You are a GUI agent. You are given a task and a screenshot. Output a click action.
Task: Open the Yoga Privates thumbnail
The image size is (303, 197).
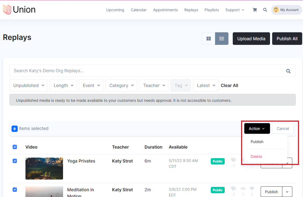pyautogui.click(x=44, y=168)
